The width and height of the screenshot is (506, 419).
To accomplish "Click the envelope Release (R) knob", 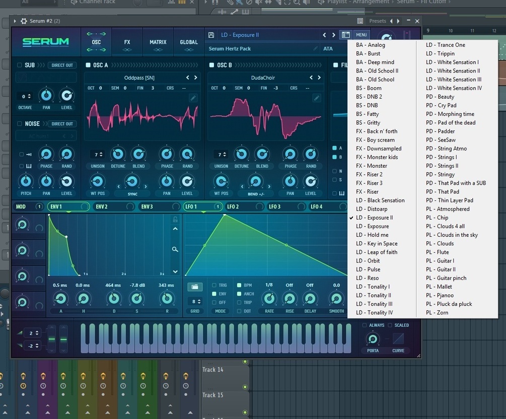I will [x=167, y=299].
